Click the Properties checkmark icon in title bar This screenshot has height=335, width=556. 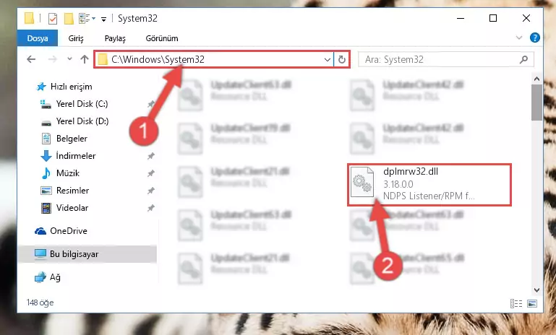tap(53, 19)
